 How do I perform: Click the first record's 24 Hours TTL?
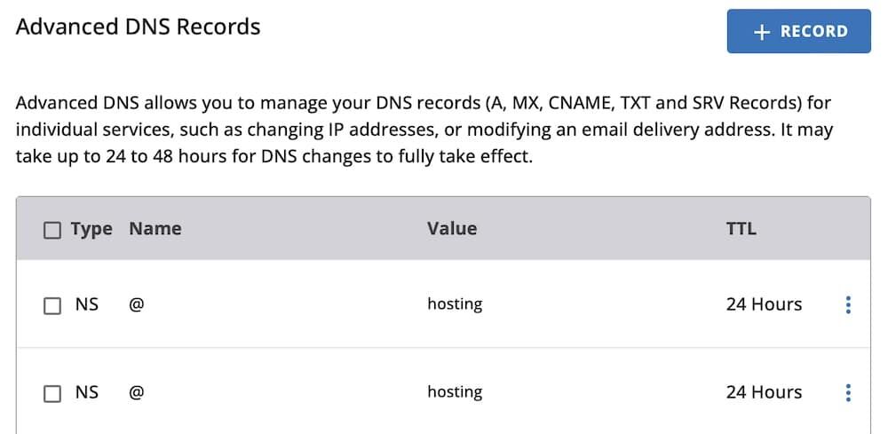[764, 304]
